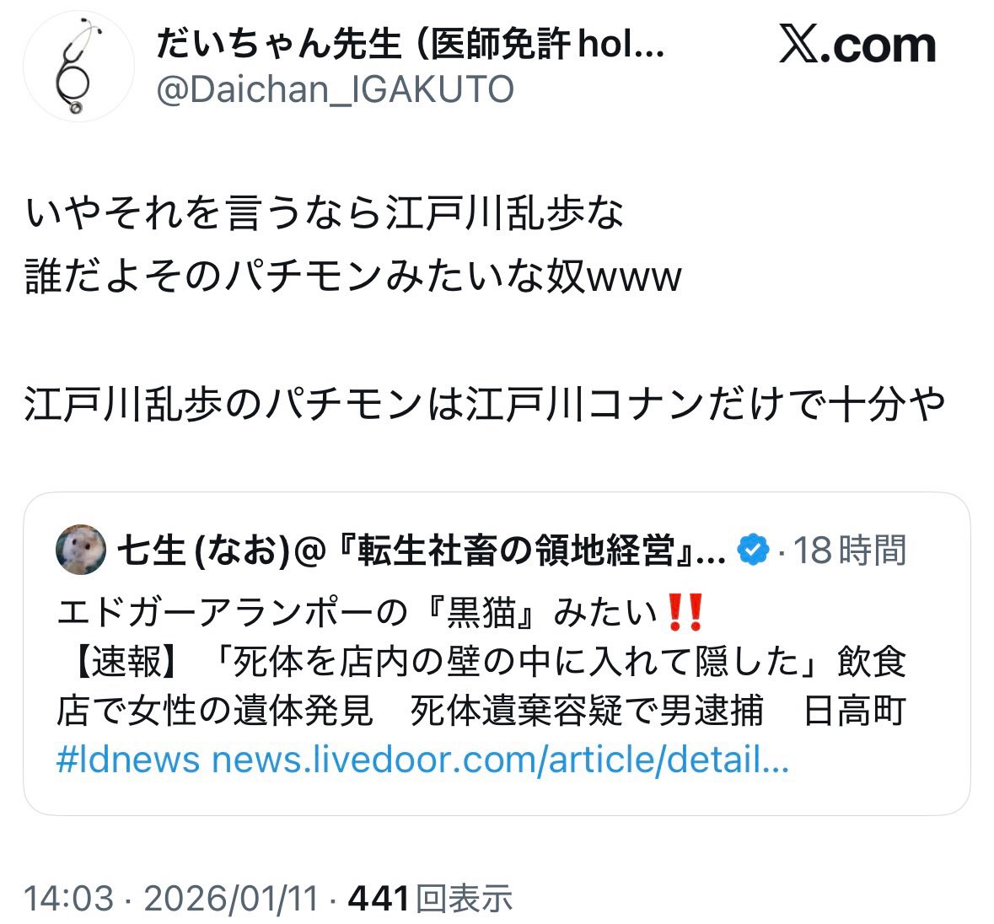Click the パチモンみたいな奴www line
This screenshot has width=994, height=924.
pyautogui.click(x=353, y=277)
